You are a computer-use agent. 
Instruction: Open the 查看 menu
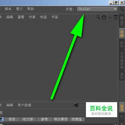[x=21, y=17]
